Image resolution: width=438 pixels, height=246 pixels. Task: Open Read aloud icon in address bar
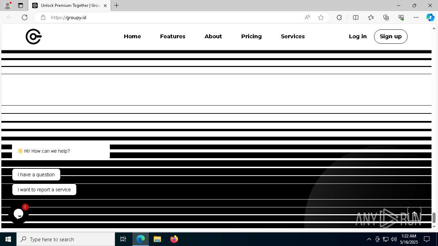pos(307,17)
